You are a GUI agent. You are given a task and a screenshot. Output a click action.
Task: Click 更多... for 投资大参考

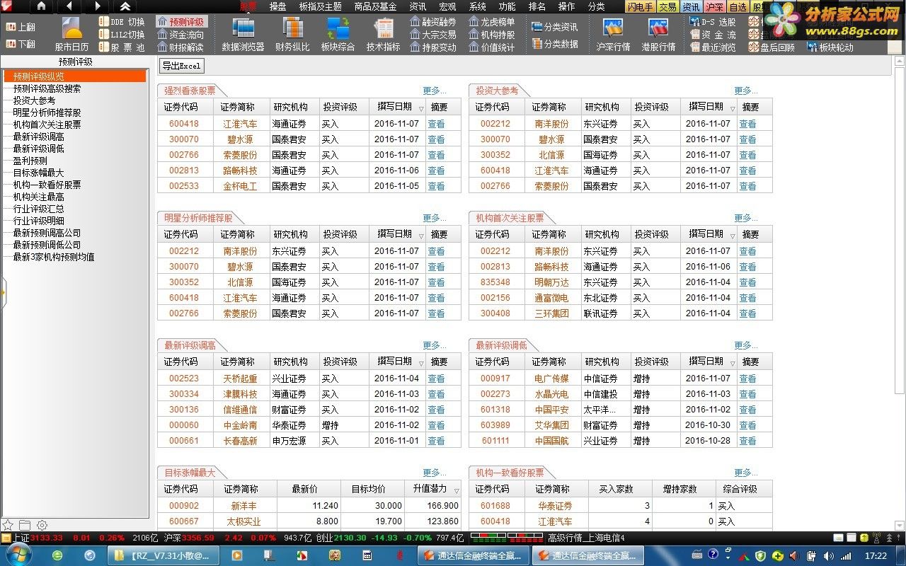click(x=746, y=91)
